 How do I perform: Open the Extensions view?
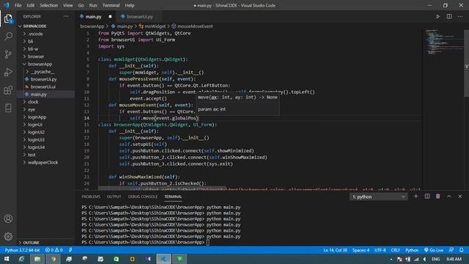[8, 90]
